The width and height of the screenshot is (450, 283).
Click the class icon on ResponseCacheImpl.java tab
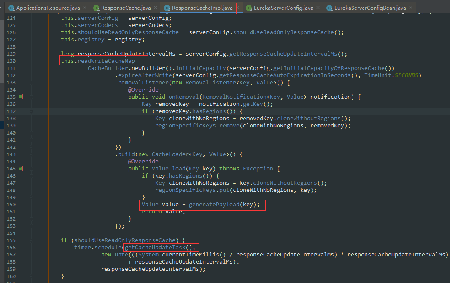click(167, 8)
